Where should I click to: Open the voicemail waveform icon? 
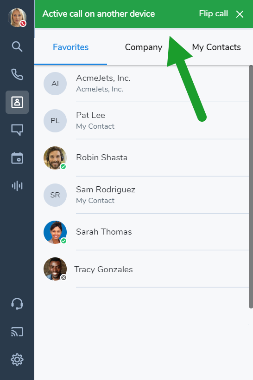[x=17, y=186]
